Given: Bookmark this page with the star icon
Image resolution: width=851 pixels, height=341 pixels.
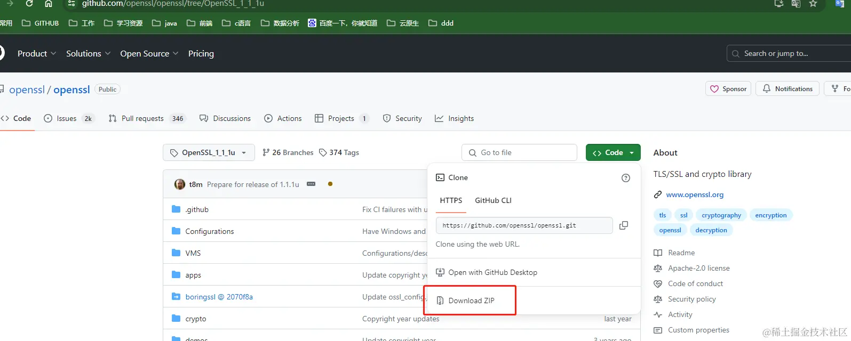Looking at the screenshot, I should (813, 3).
